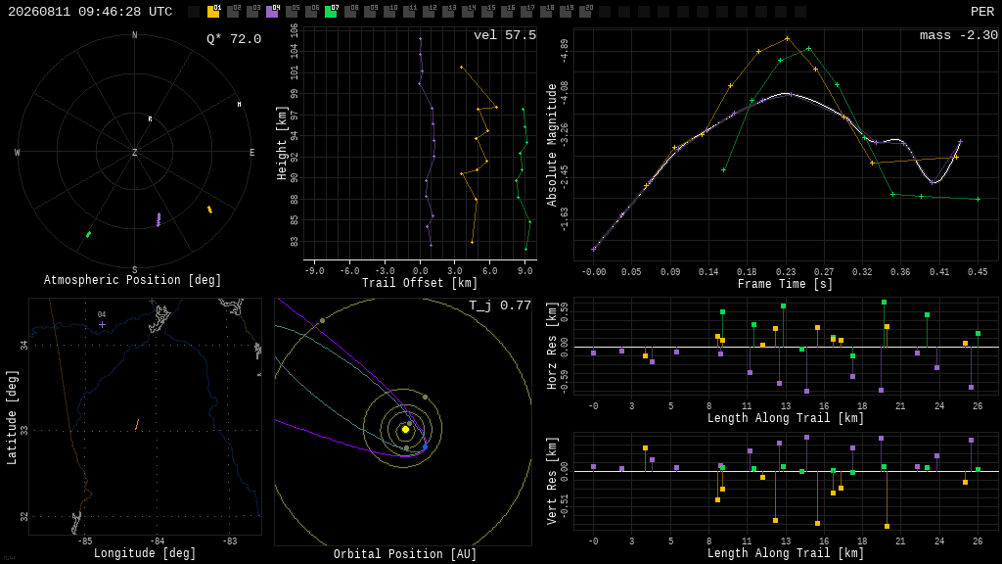1002x564 pixels.
Task: Click the E compass label on polar plot
Action: point(251,152)
